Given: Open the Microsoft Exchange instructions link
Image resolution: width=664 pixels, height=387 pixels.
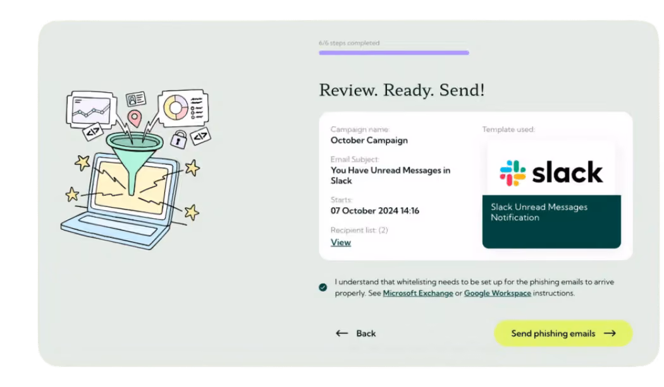Looking at the screenshot, I should (417, 293).
